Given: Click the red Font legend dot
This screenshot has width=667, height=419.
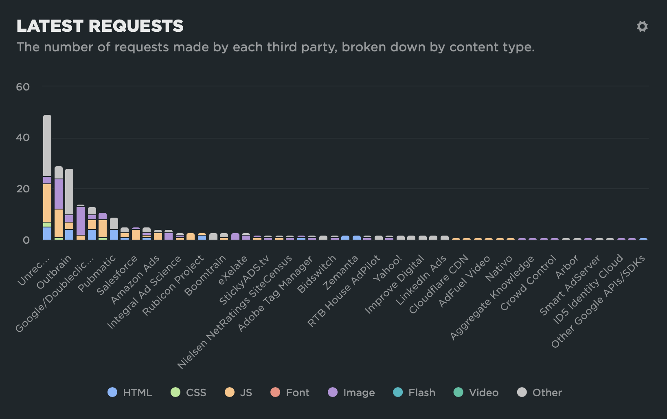Looking at the screenshot, I should coord(275,393).
